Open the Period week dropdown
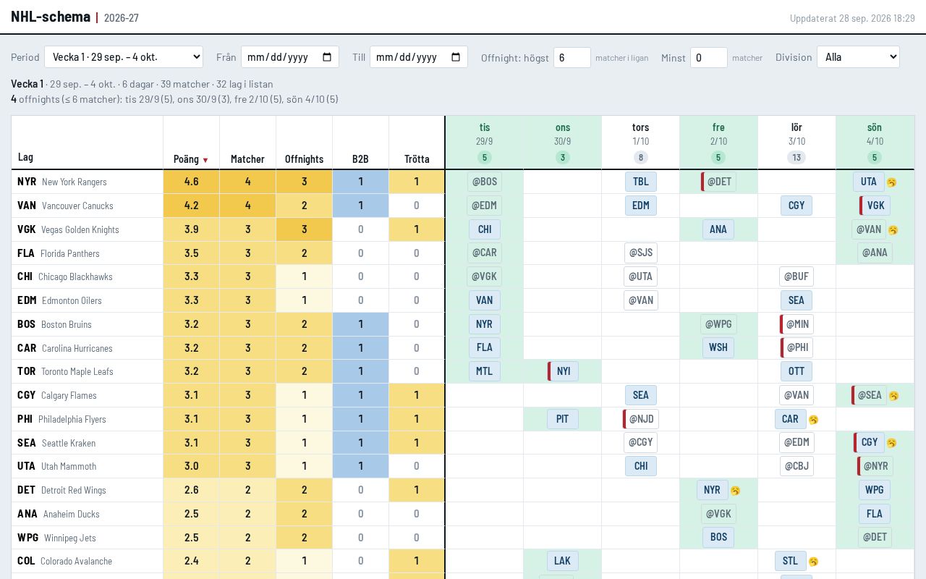 [124, 57]
